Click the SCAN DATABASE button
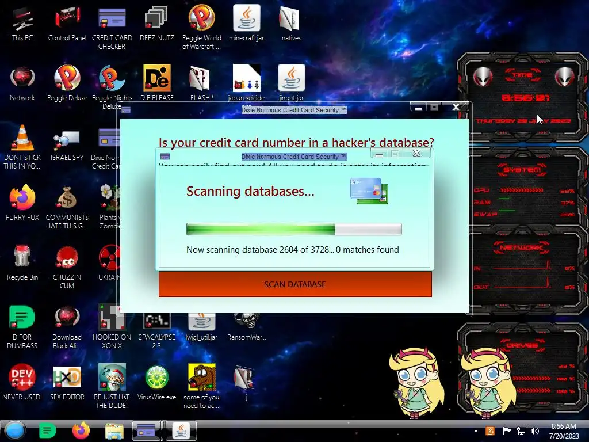The width and height of the screenshot is (589, 442). [x=295, y=284]
